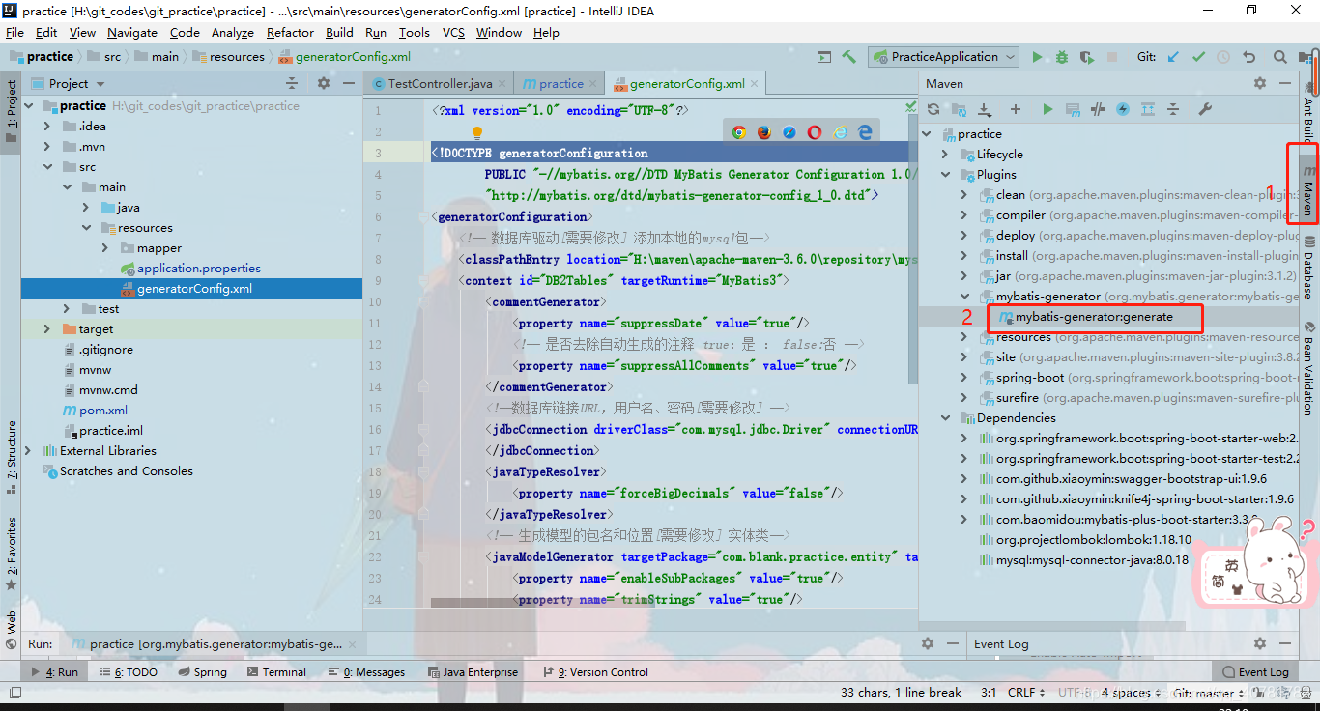
Task: Open the Terminal tool window button
Action: tap(276, 672)
